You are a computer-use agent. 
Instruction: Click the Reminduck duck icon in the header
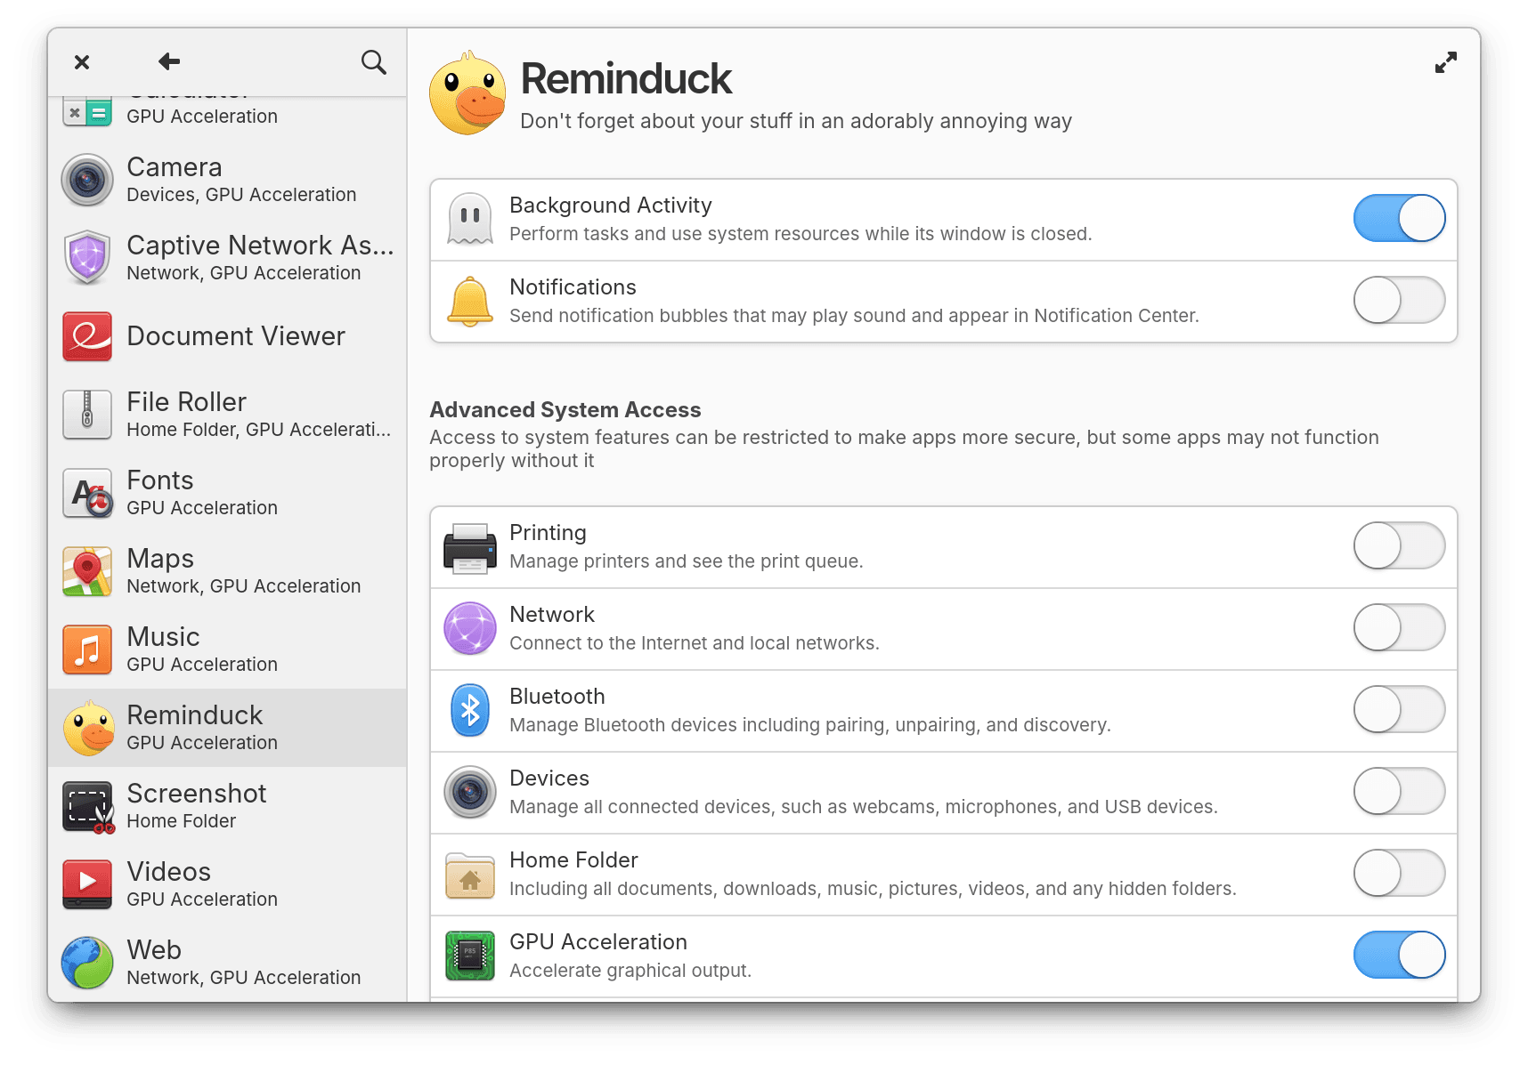pyautogui.click(x=467, y=92)
